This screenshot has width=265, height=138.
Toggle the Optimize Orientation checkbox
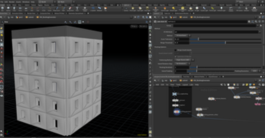click(176, 57)
